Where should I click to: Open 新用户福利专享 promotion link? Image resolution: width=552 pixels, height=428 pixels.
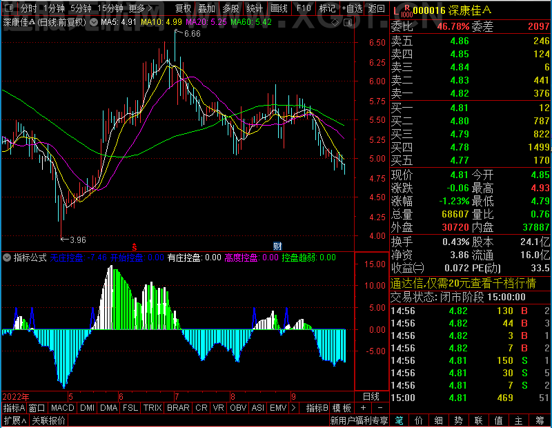pos(359,420)
